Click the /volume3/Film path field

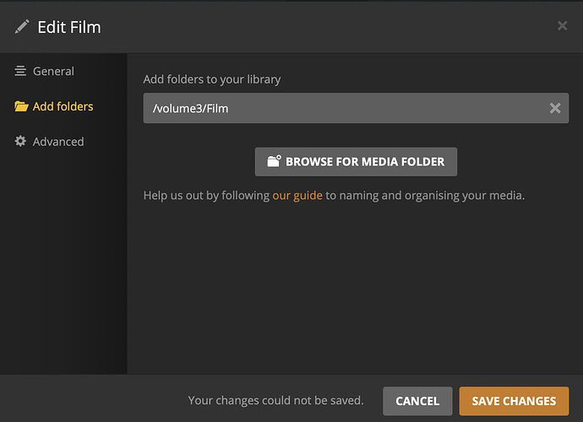(338, 108)
